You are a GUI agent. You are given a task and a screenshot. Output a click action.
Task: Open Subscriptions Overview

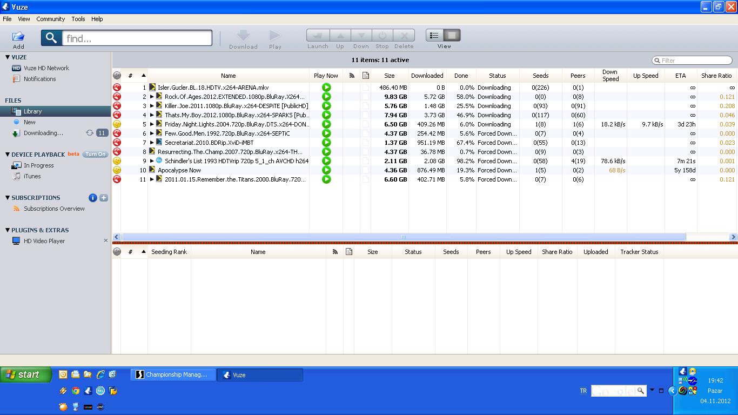(54, 209)
